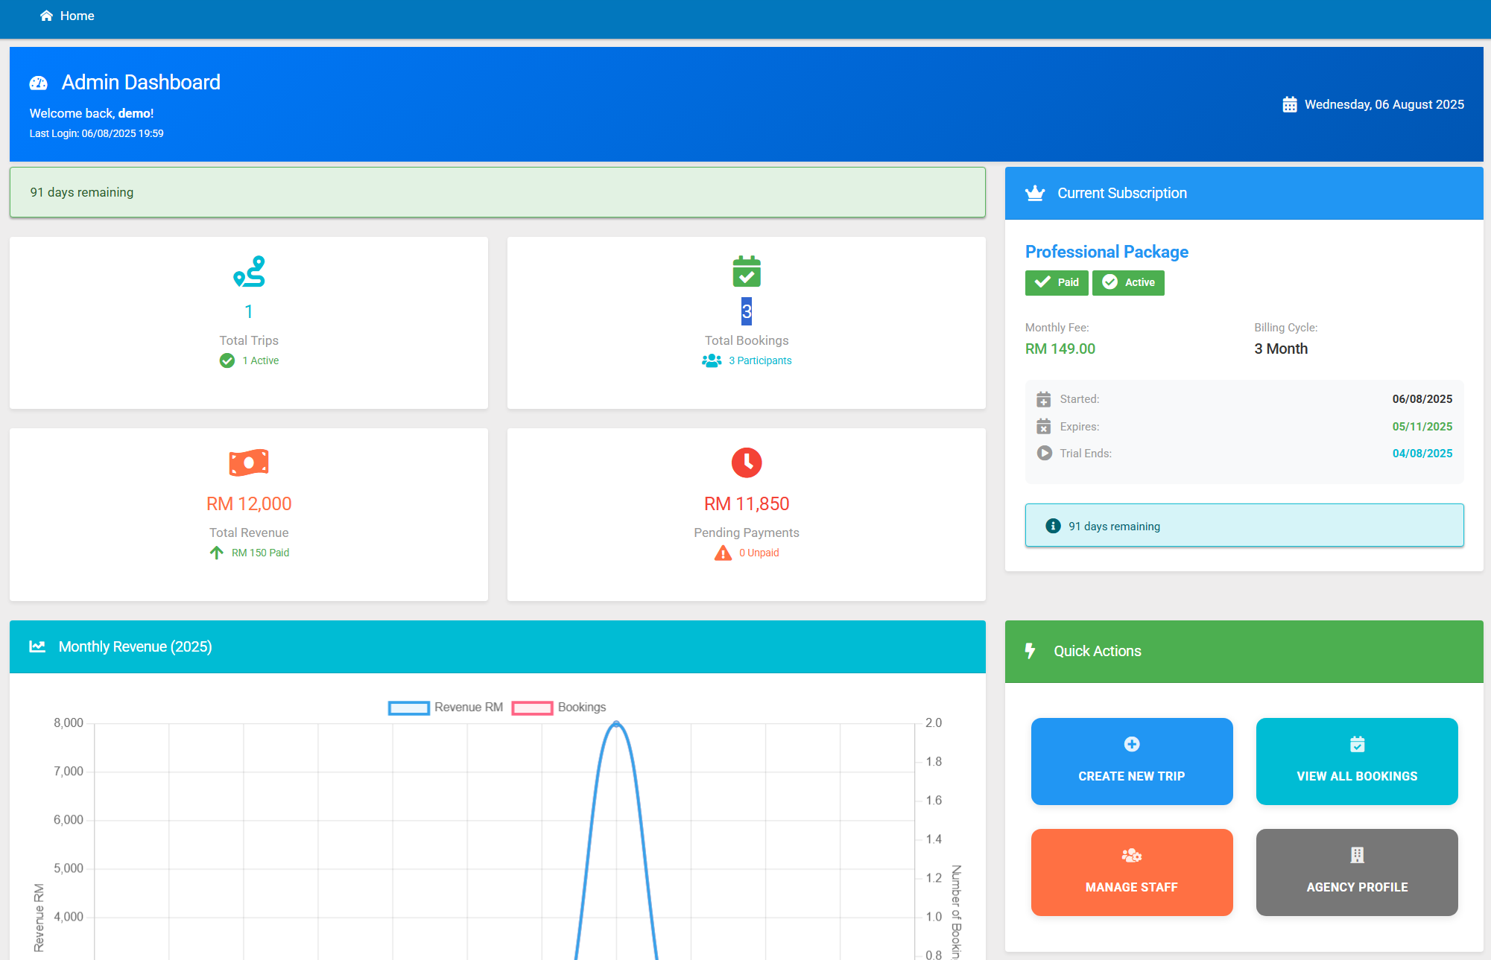
Task: Click the crown icon in Current Subscription
Action: coord(1035,194)
